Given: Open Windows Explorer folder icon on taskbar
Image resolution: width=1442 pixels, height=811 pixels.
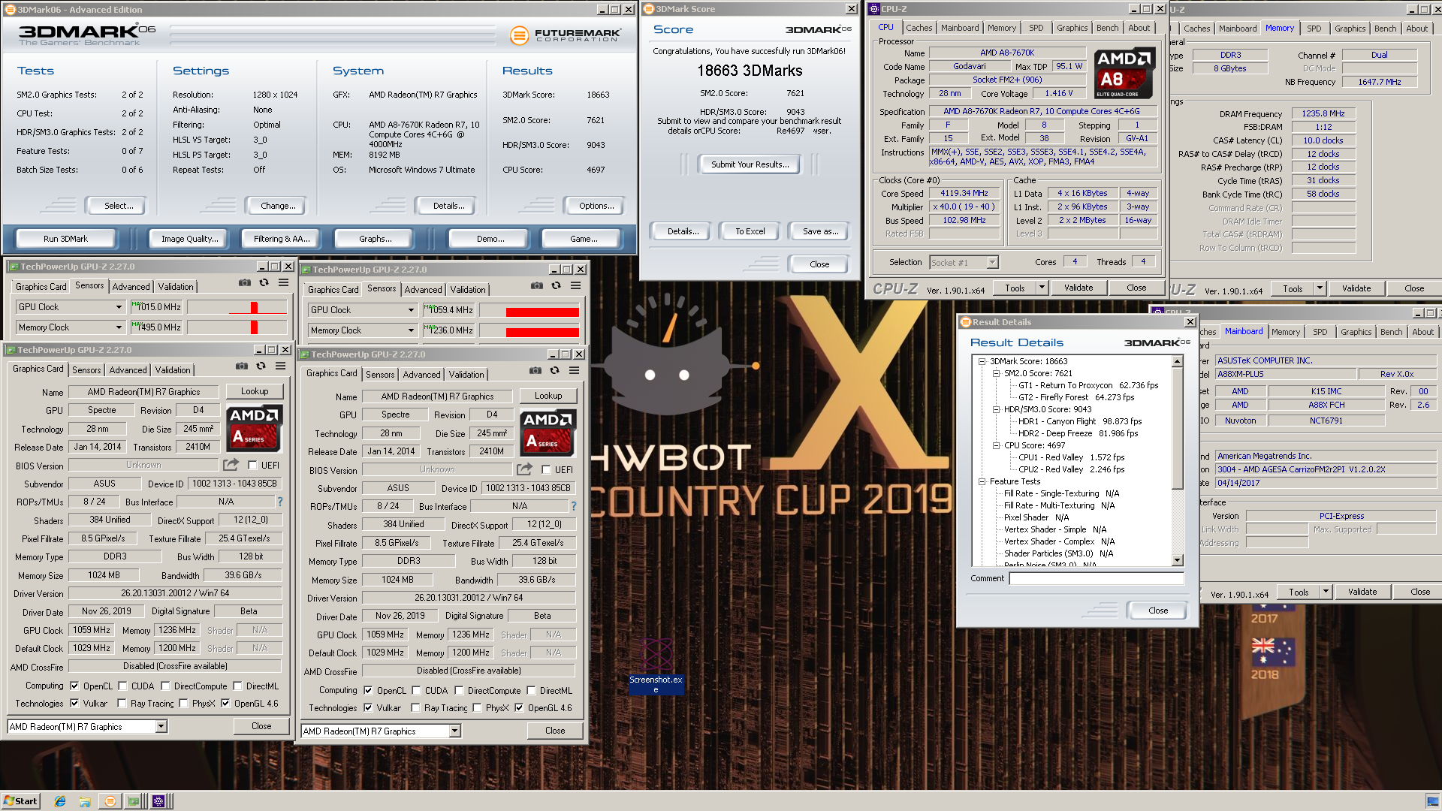Looking at the screenshot, I should pyautogui.click(x=85, y=801).
